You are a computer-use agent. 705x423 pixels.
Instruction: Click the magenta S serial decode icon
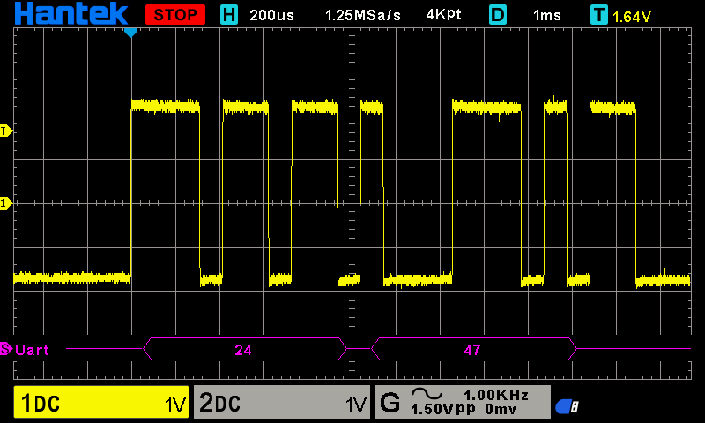(x=6, y=348)
